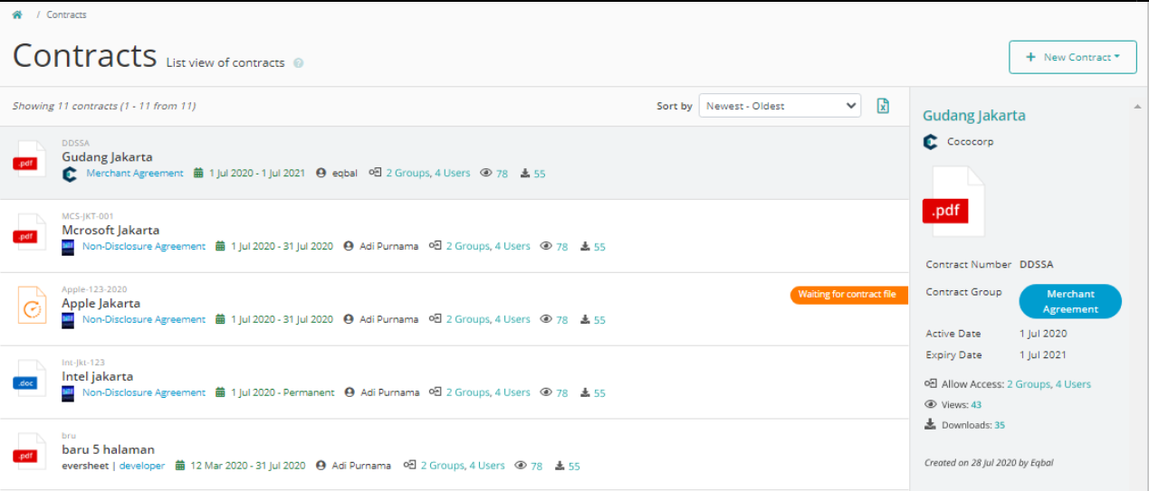Click company logo in Intel jakarta row
The image size is (1149, 491).
coord(68,393)
